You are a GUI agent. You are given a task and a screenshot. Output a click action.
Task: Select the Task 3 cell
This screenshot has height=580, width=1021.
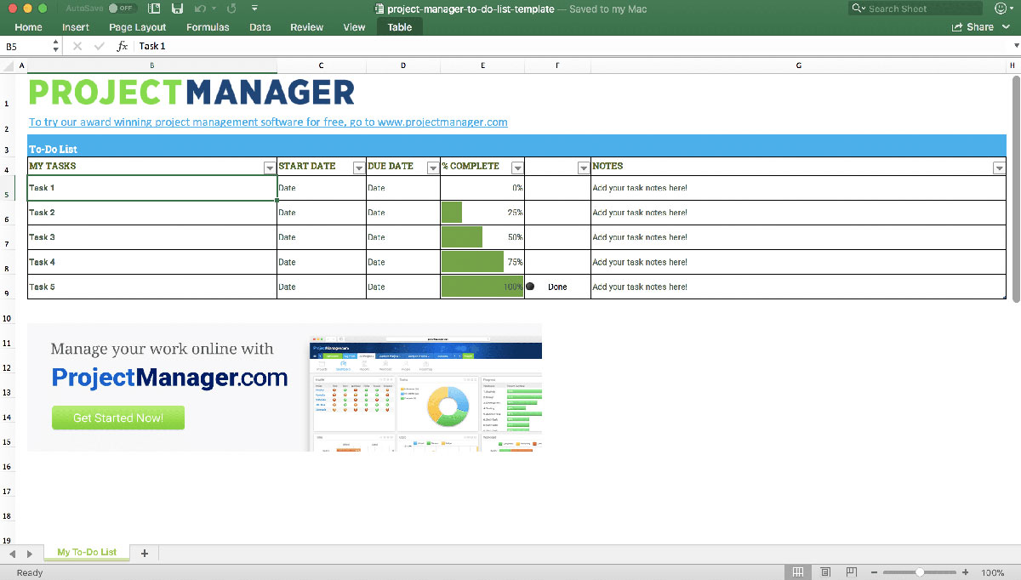152,237
